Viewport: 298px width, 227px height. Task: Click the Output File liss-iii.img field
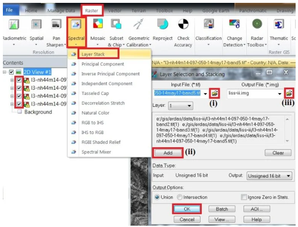coord(252,93)
